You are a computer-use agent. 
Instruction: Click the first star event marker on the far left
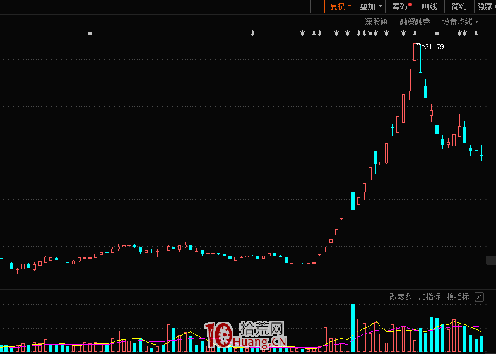tap(90, 33)
